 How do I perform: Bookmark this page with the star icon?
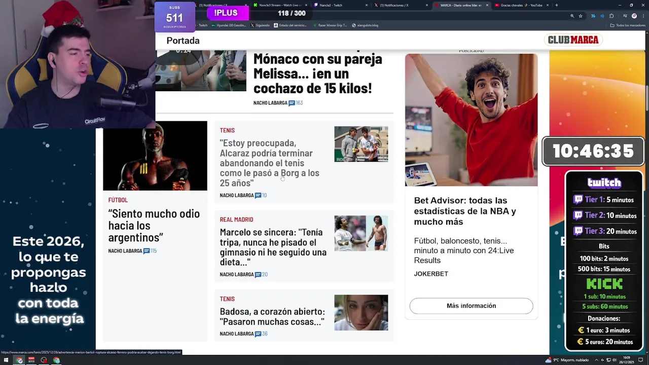point(581,16)
